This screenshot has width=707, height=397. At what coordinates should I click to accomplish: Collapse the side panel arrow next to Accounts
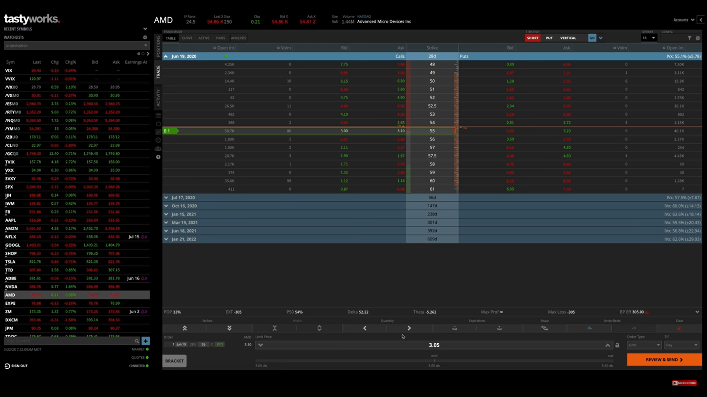(x=701, y=20)
